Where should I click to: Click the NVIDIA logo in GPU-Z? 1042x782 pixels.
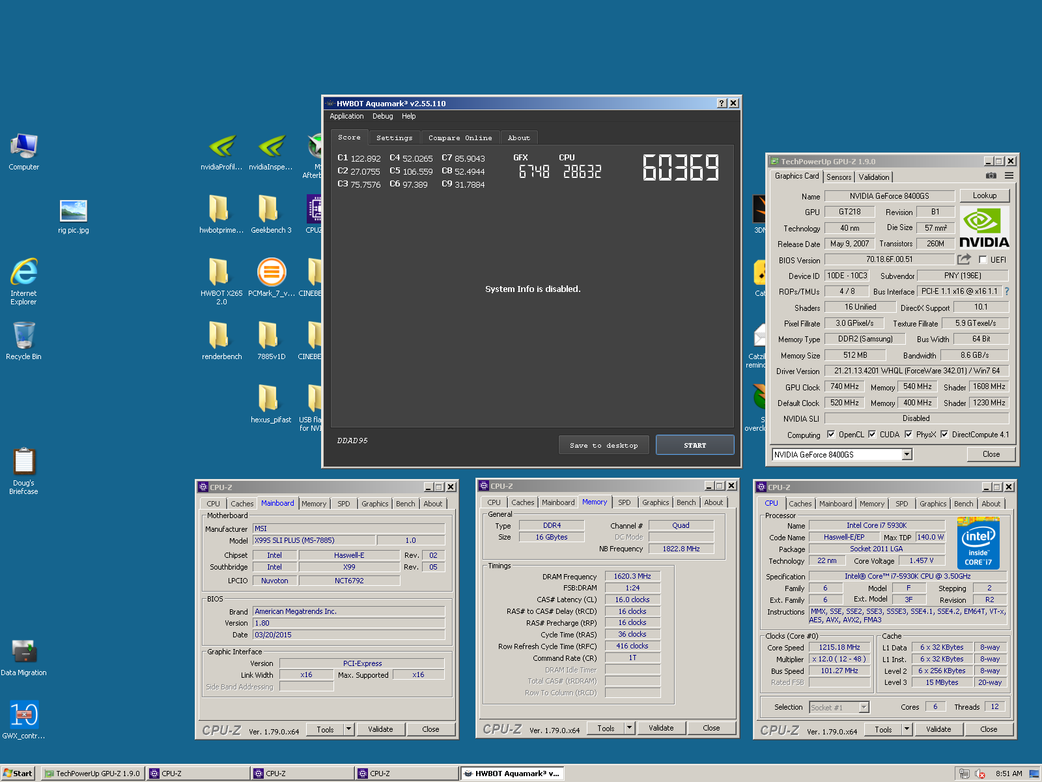click(x=984, y=227)
